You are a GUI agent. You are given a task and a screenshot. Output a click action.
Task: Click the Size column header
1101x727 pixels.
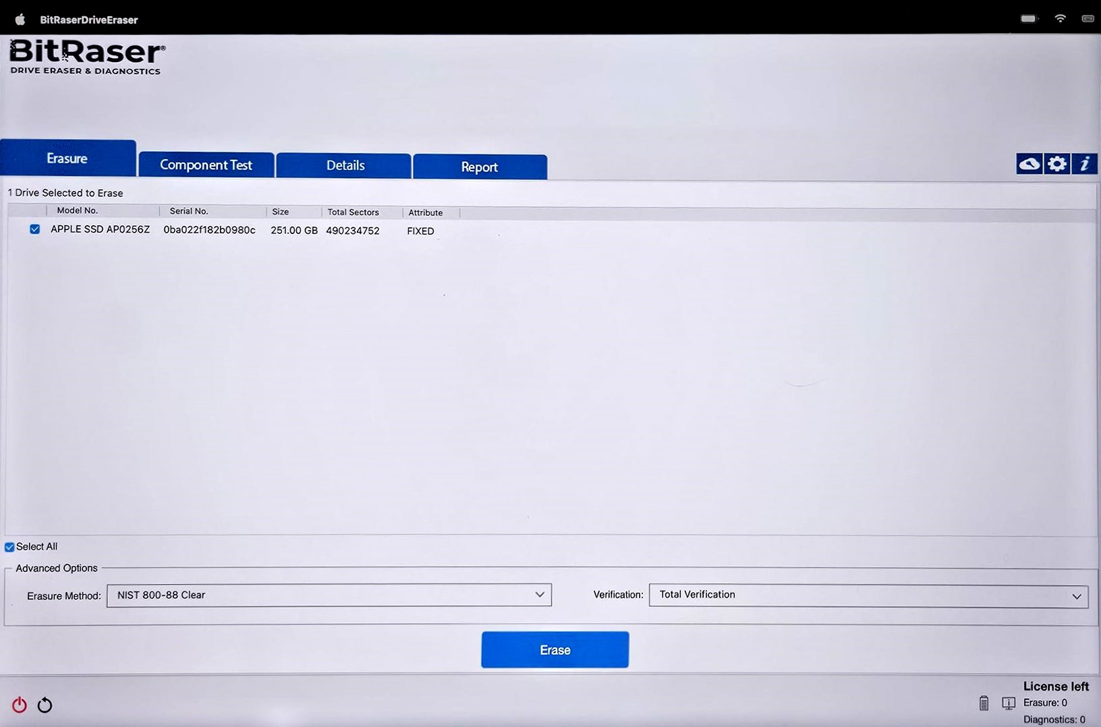281,212
